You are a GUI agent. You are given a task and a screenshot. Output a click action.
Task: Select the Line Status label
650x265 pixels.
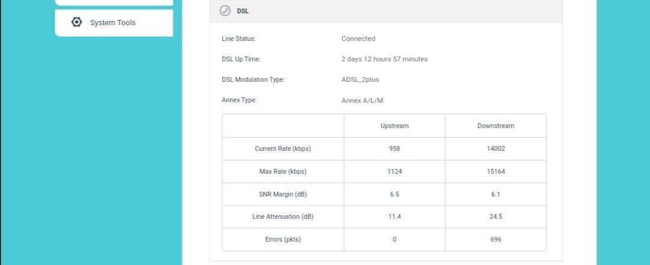[x=239, y=38]
